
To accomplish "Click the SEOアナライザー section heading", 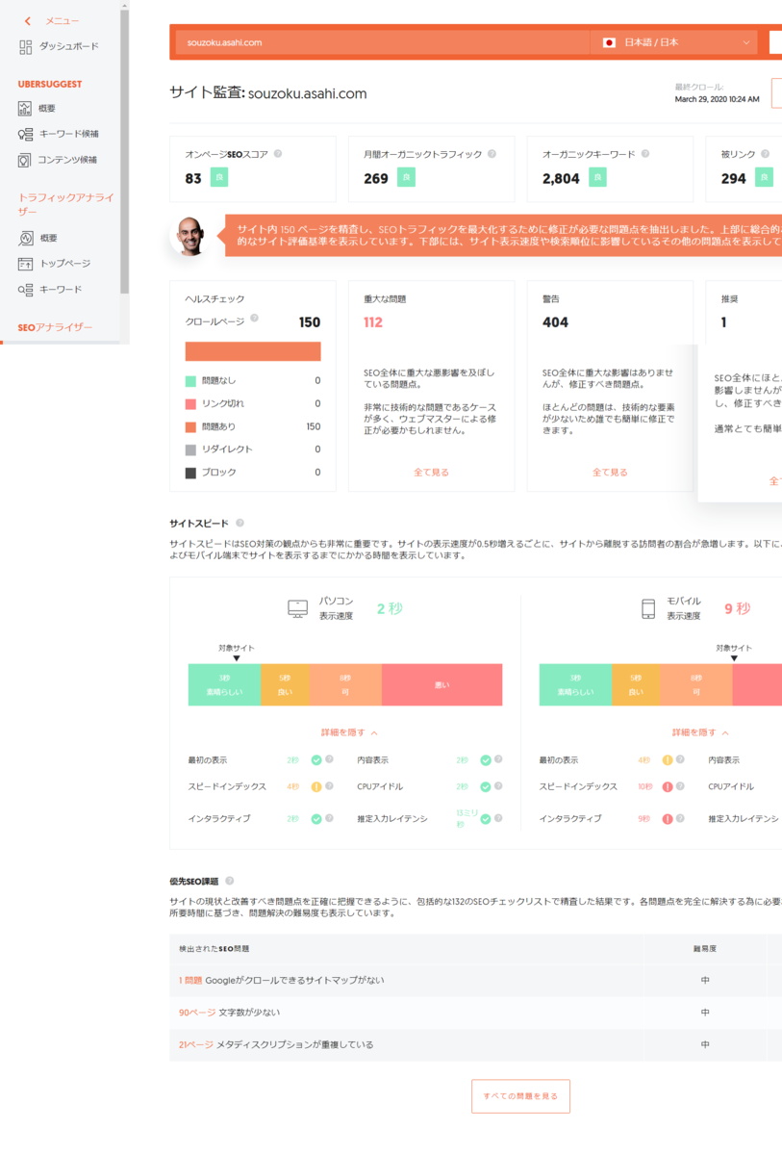I will click(x=55, y=327).
